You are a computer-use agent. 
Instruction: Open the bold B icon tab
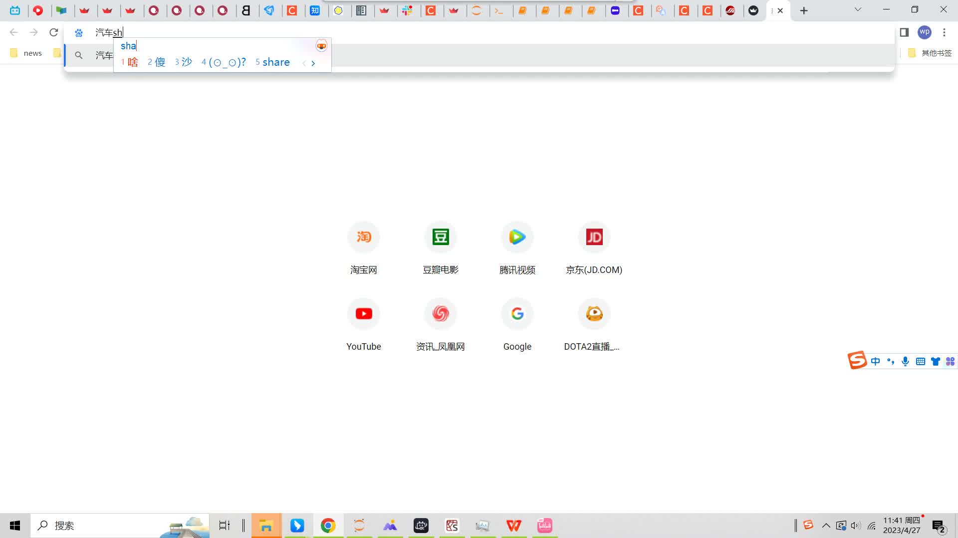[x=246, y=10]
